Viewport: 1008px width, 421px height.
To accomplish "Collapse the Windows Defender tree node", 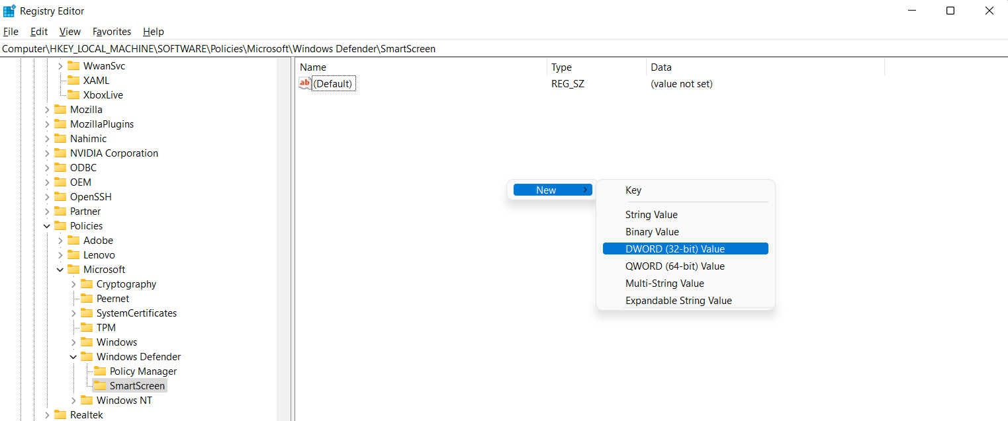I will pyautogui.click(x=73, y=357).
